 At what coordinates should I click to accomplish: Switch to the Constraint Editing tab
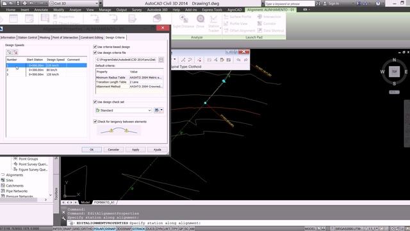coord(92,37)
